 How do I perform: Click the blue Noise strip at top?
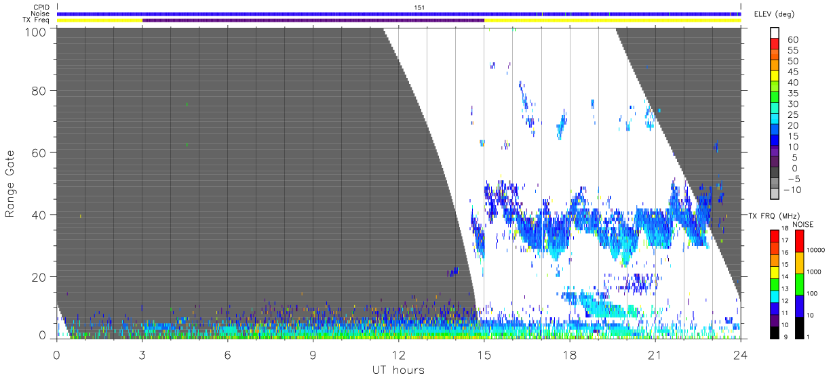(399, 14)
